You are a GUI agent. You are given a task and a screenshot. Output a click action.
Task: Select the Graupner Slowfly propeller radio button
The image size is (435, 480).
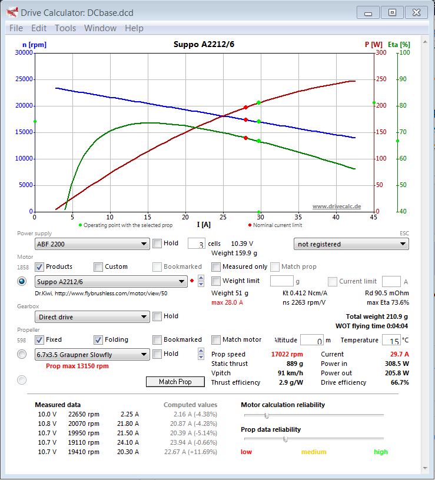tap(22, 354)
